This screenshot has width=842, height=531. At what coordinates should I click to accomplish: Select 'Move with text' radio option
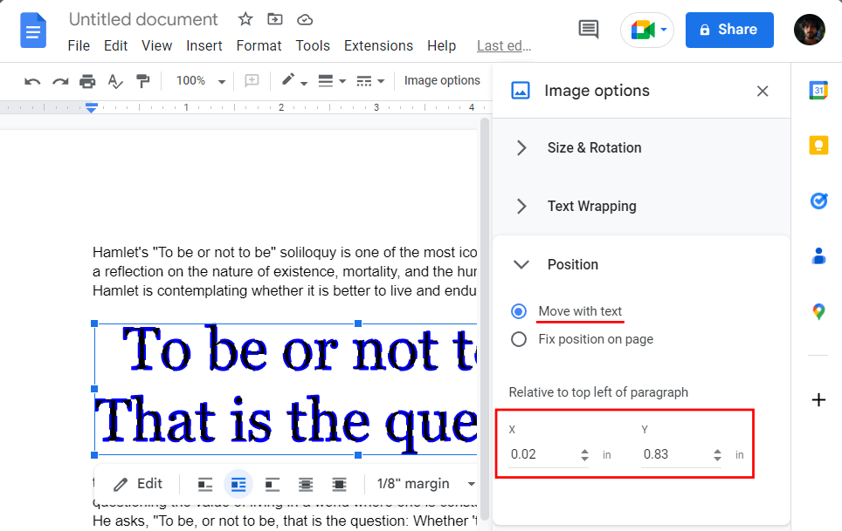click(x=519, y=311)
